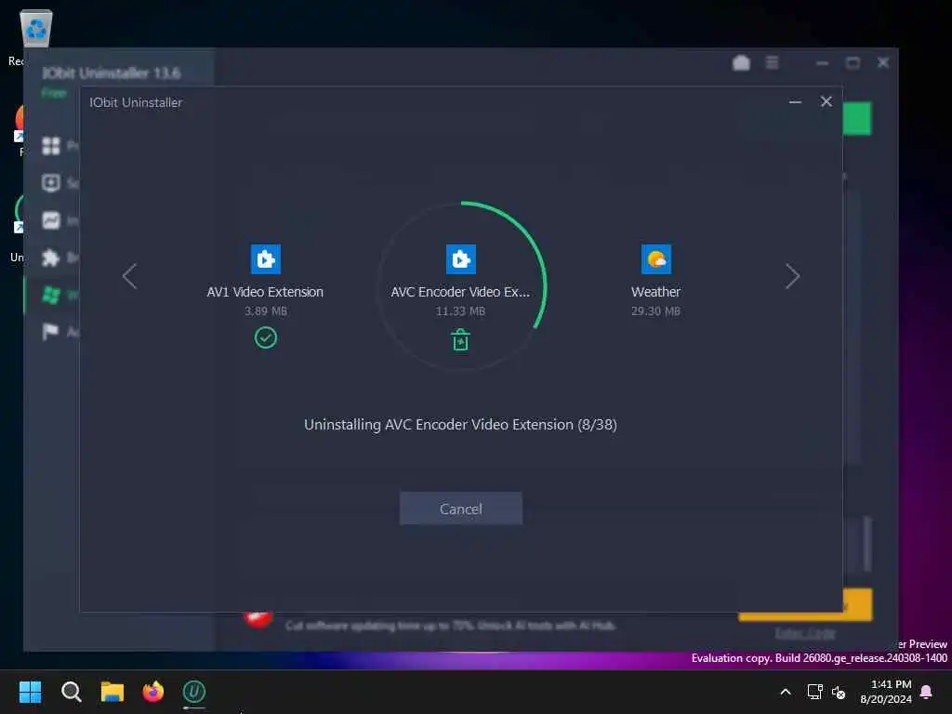Minimize the main IObit Uninstaller 13.6 window

[822, 62]
